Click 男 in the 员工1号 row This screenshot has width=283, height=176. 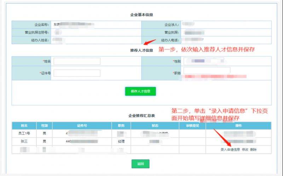pyautogui.click(x=45, y=133)
